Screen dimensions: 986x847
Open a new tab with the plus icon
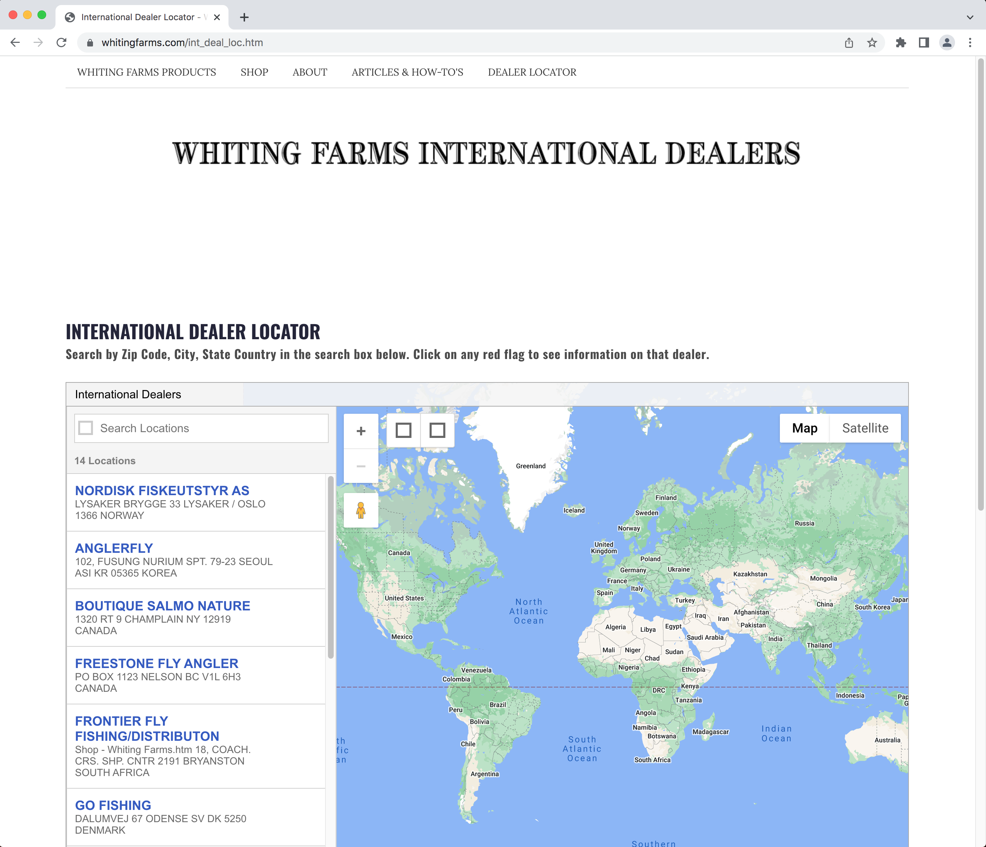pyautogui.click(x=244, y=18)
